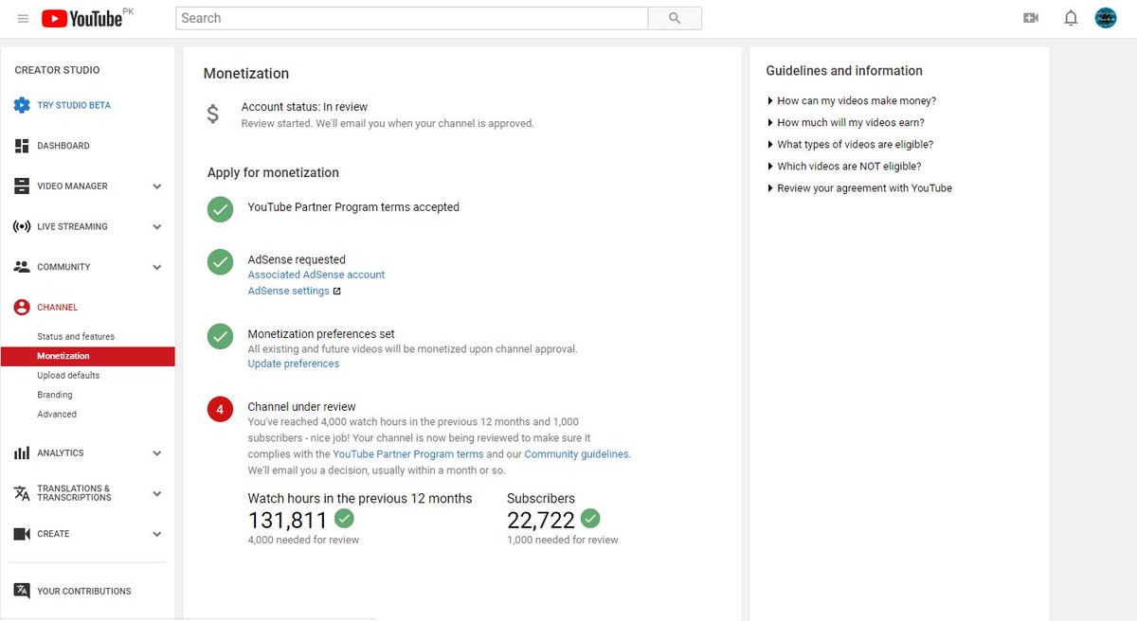The image size is (1137, 621).
Task: Focus the Search input field
Action: tap(412, 18)
